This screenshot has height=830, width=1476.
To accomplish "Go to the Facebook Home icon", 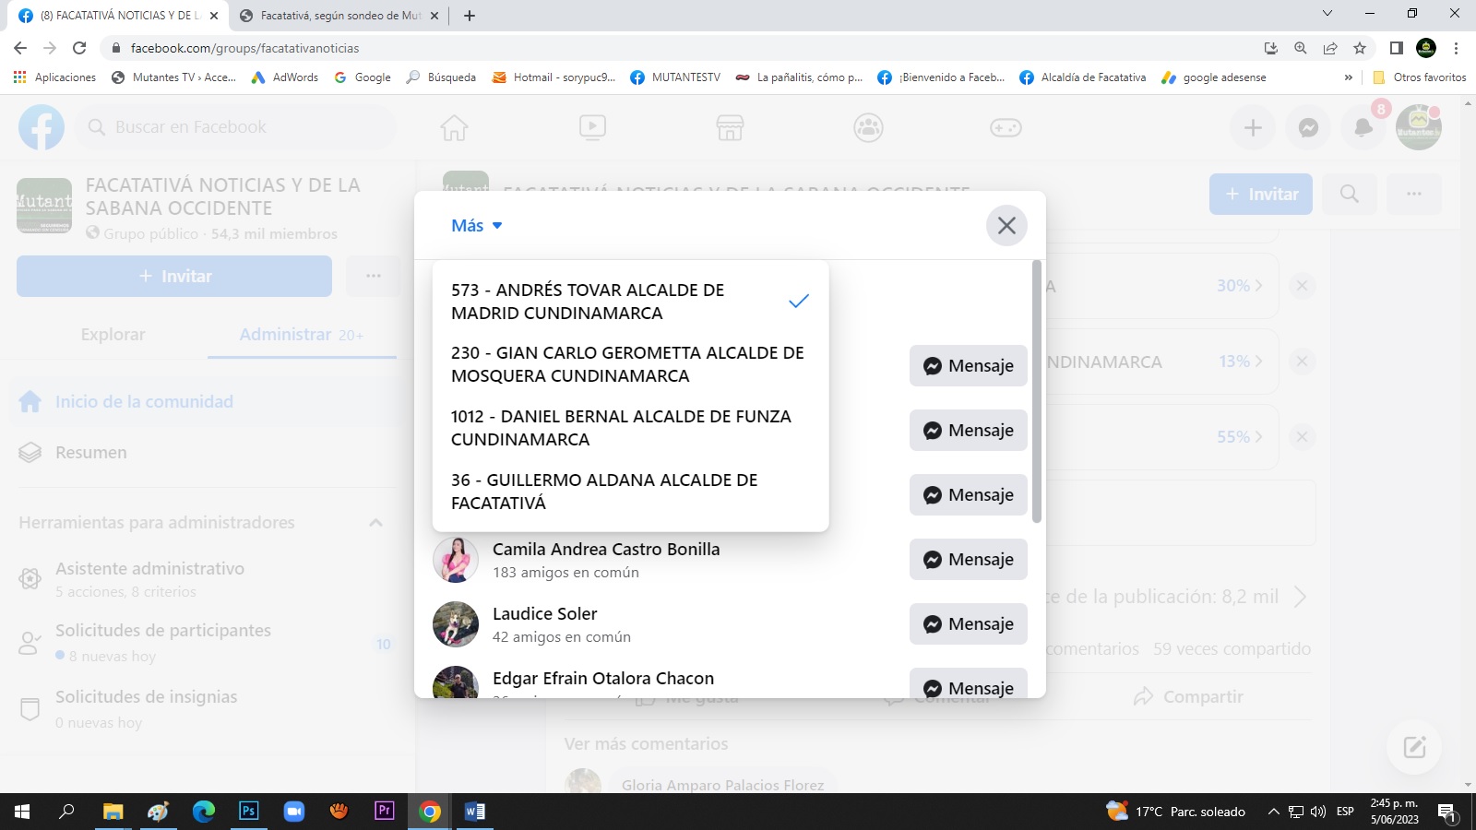I will 454,127.
